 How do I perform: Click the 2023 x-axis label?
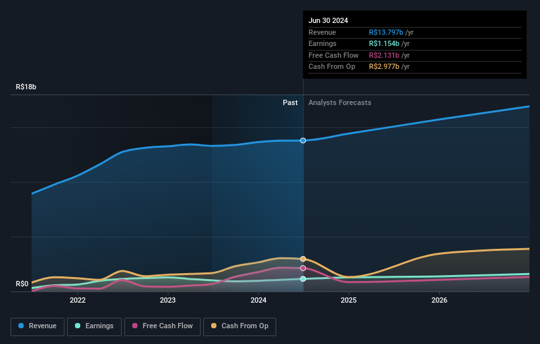point(168,300)
